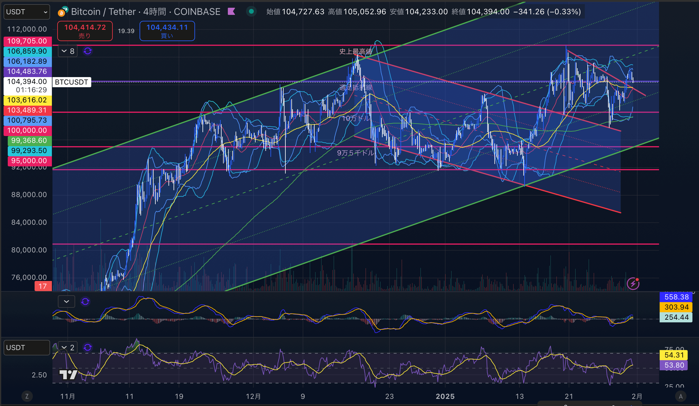Select the 10万ドル chart text annotation
Viewport: 699px width, 406px height.
click(x=356, y=118)
